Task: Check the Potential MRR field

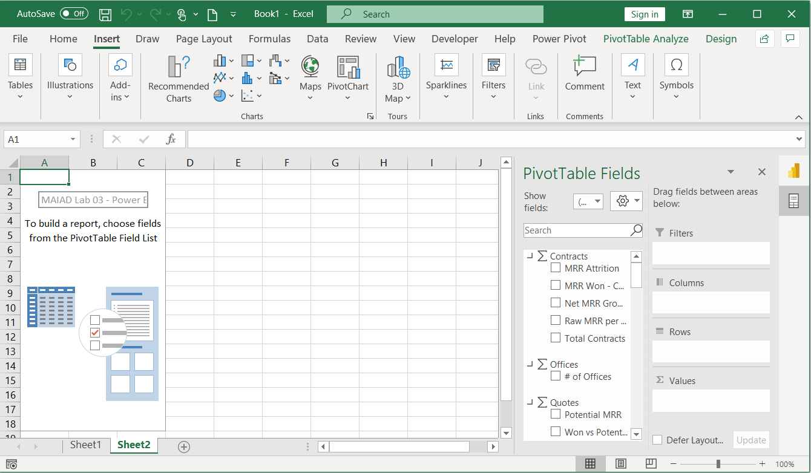Action: click(556, 414)
